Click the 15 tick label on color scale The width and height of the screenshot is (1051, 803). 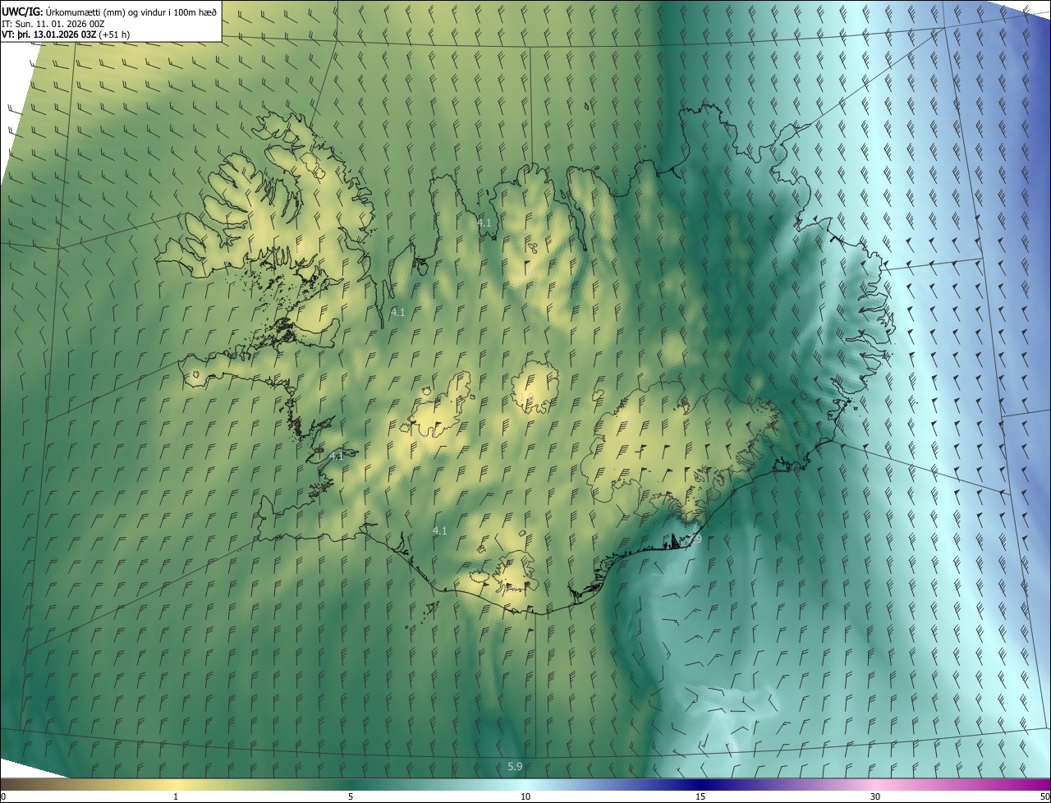click(700, 797)
